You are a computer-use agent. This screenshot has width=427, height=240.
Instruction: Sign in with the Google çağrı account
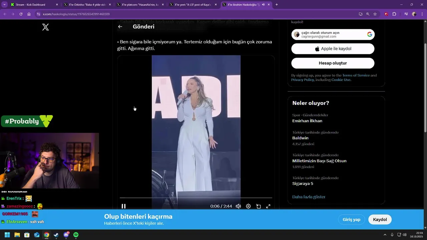click(333, 34)
